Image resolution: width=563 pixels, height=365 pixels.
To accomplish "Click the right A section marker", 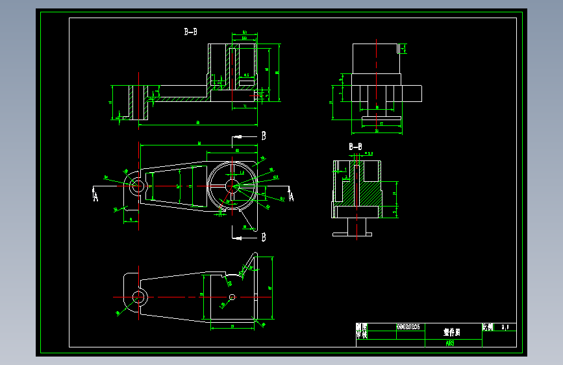I will pyautogui.click(x=291, y=196).
